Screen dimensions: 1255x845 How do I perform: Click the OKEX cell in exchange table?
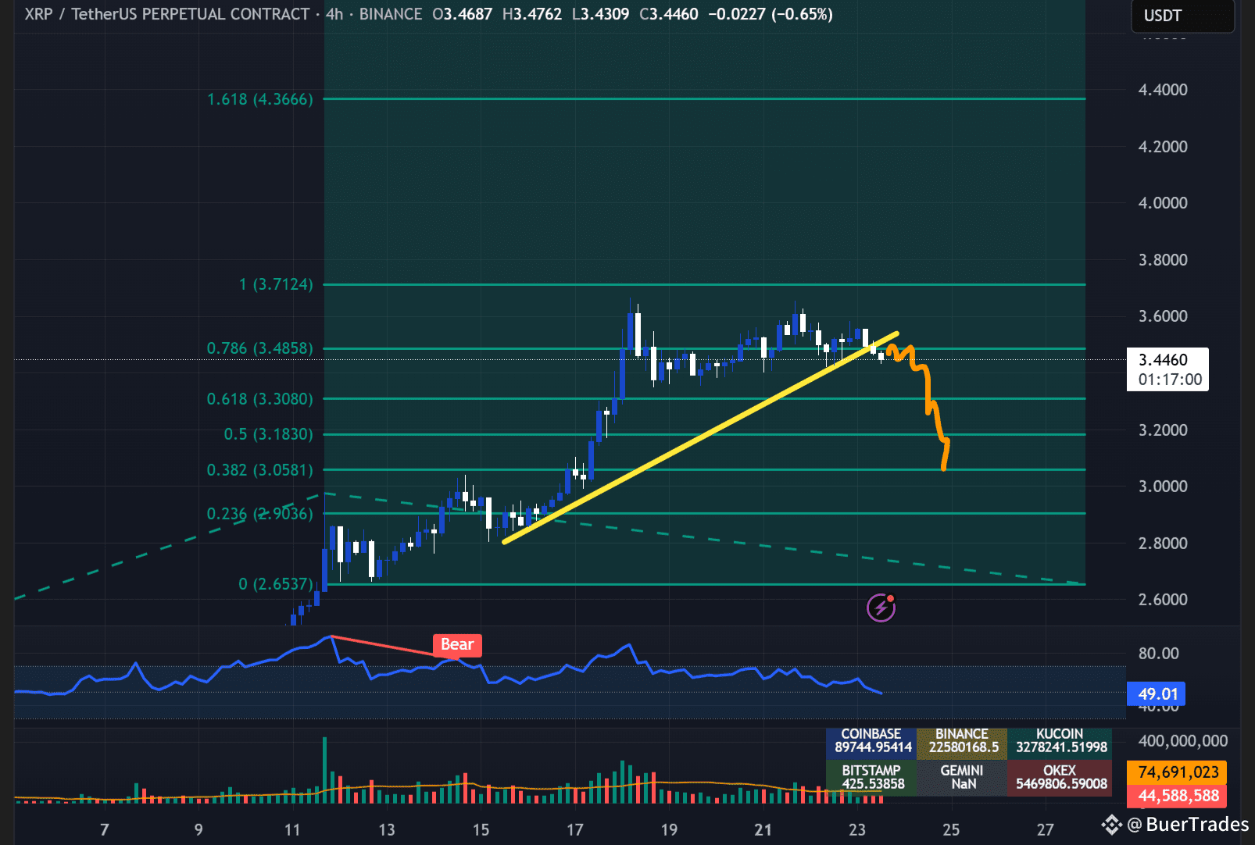coord(1060,778)
